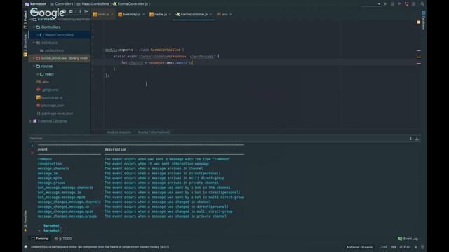Viewport: 449px width, 252px height.
Task: Open the Terminal panel options icon
Action: click(x=410, y=139)
